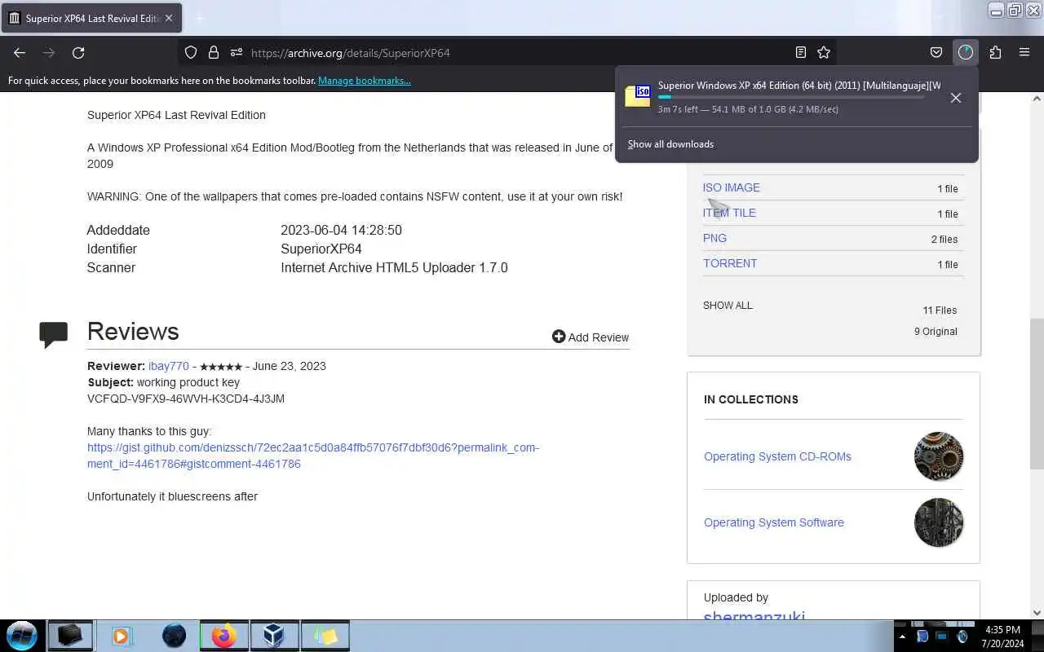Open the clock showing 4:35 PM

point(1002,637)
